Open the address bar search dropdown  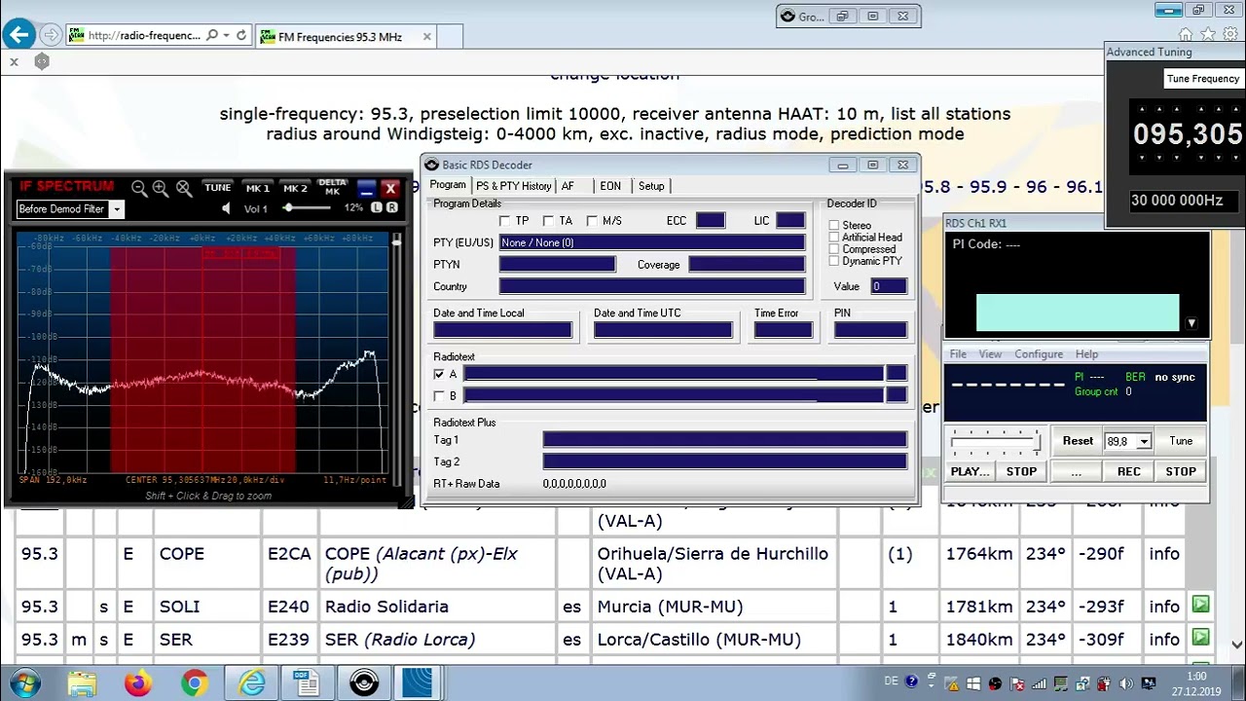(226, 36)
